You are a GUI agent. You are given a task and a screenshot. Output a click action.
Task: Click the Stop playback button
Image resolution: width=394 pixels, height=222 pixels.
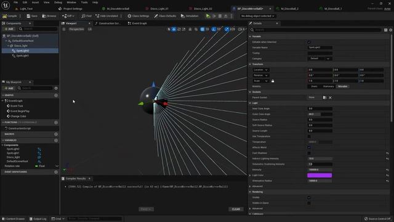click(x=220, y=16)
